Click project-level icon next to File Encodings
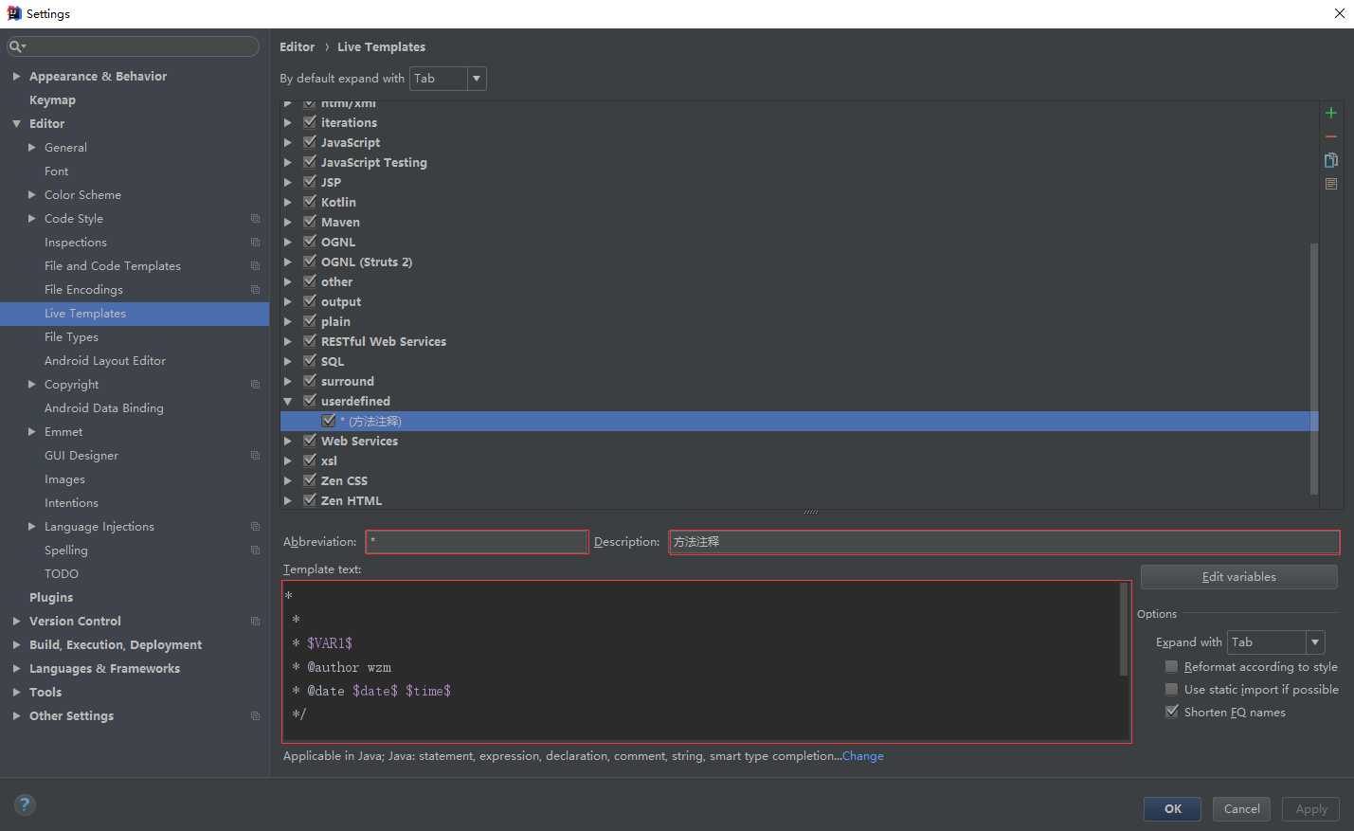 click(255, 290)
